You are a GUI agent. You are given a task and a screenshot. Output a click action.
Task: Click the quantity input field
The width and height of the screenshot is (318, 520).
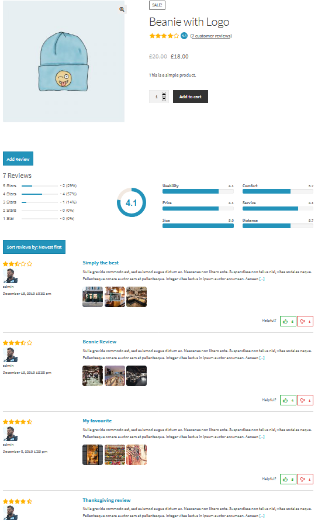pyautogui.click(x=156, y=97)
